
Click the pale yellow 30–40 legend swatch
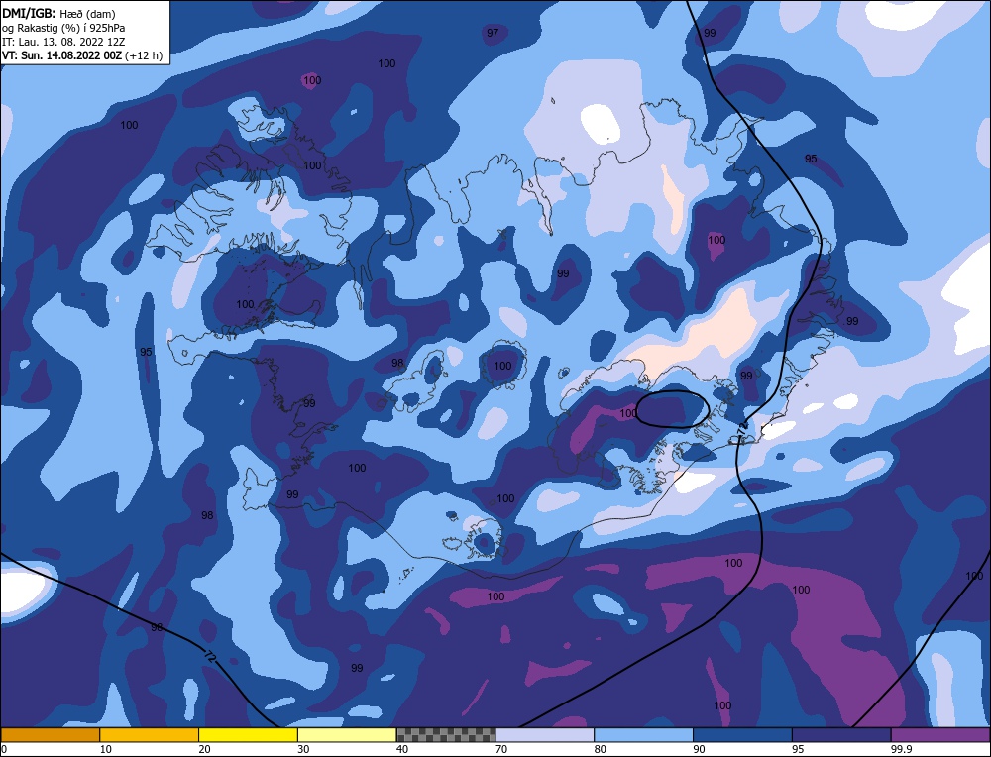(x=347, y=734)
